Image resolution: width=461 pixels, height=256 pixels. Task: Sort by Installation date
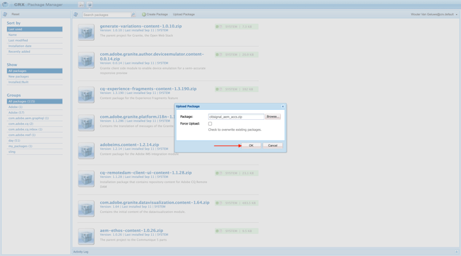click(34, 46)
